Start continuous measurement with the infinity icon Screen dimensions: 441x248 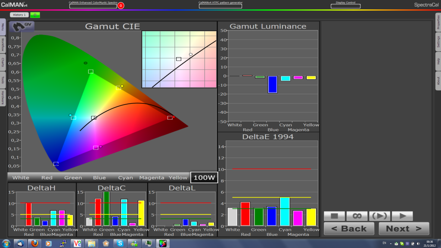pyautogui.click(x=357, y=216)
